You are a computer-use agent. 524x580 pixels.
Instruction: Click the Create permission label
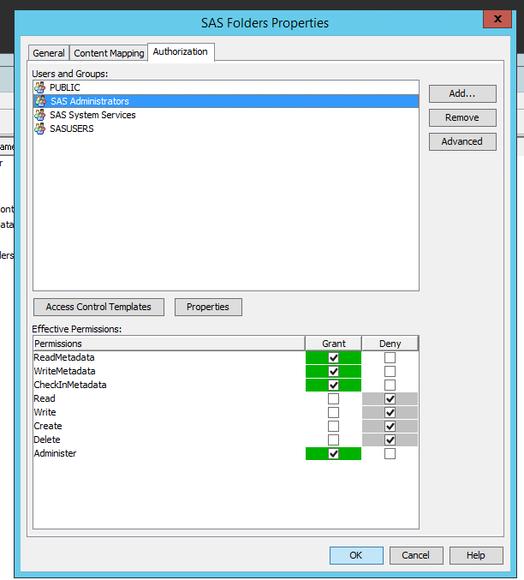coord(48,426)
